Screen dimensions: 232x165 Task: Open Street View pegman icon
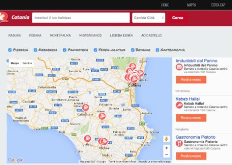[167, 139]
